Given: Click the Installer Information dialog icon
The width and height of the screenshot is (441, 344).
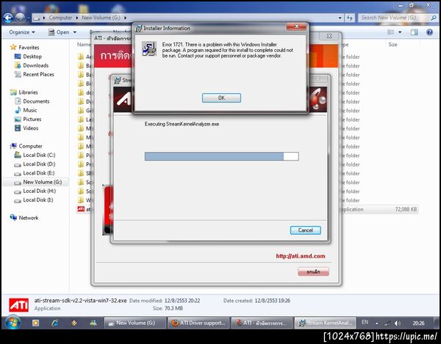Looking at the screenshot, I should pos(149,48).
